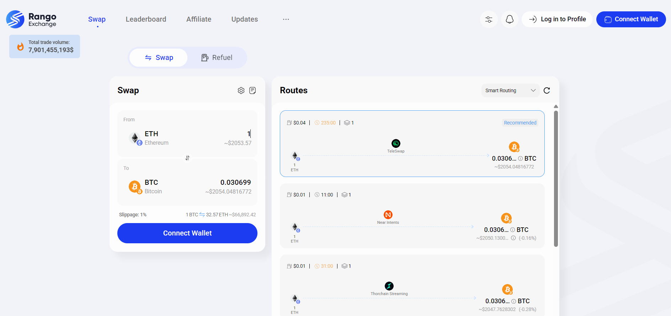Open the BTC destination token selector
Viewport: 671px width, 316px height.
click(146, 187)
